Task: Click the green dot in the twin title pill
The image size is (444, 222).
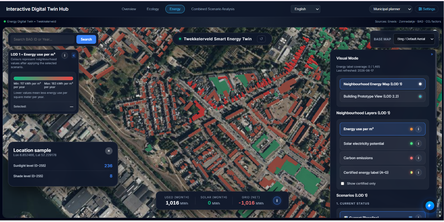Action: coord(180,39)
